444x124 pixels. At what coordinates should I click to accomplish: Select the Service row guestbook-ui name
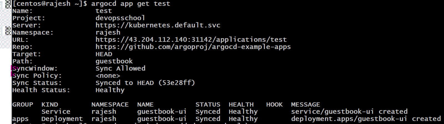(162, 112)
